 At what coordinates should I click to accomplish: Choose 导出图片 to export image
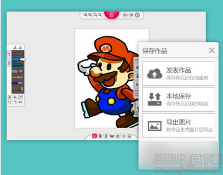point(179,125)
